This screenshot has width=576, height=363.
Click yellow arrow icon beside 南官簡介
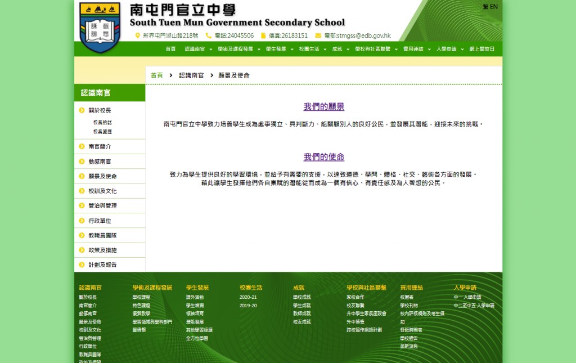82,146
